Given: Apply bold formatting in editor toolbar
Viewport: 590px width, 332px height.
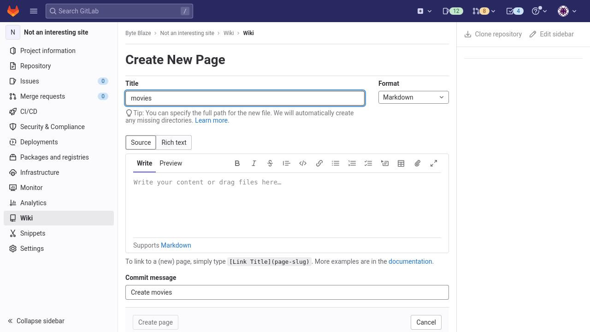Looking at the screenshot, I should coord(237,163).
